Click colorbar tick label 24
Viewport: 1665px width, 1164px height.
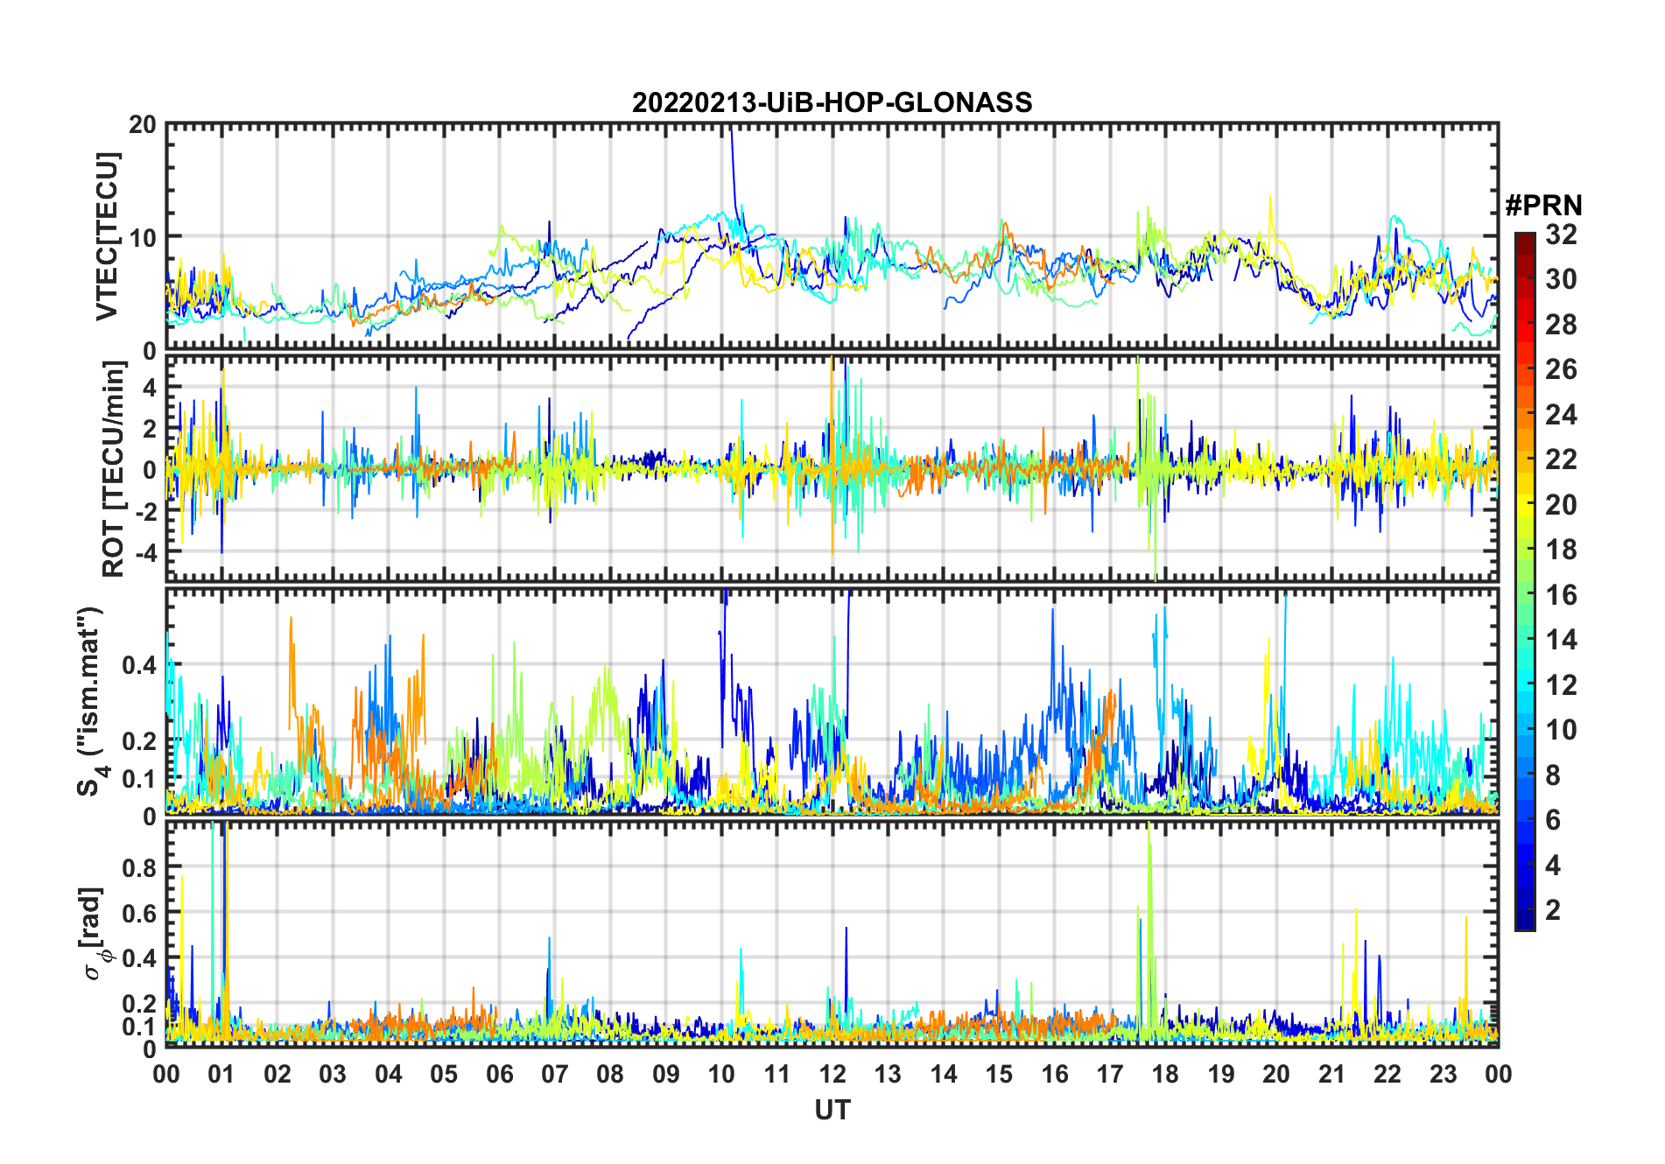(x=1561, y=414)
